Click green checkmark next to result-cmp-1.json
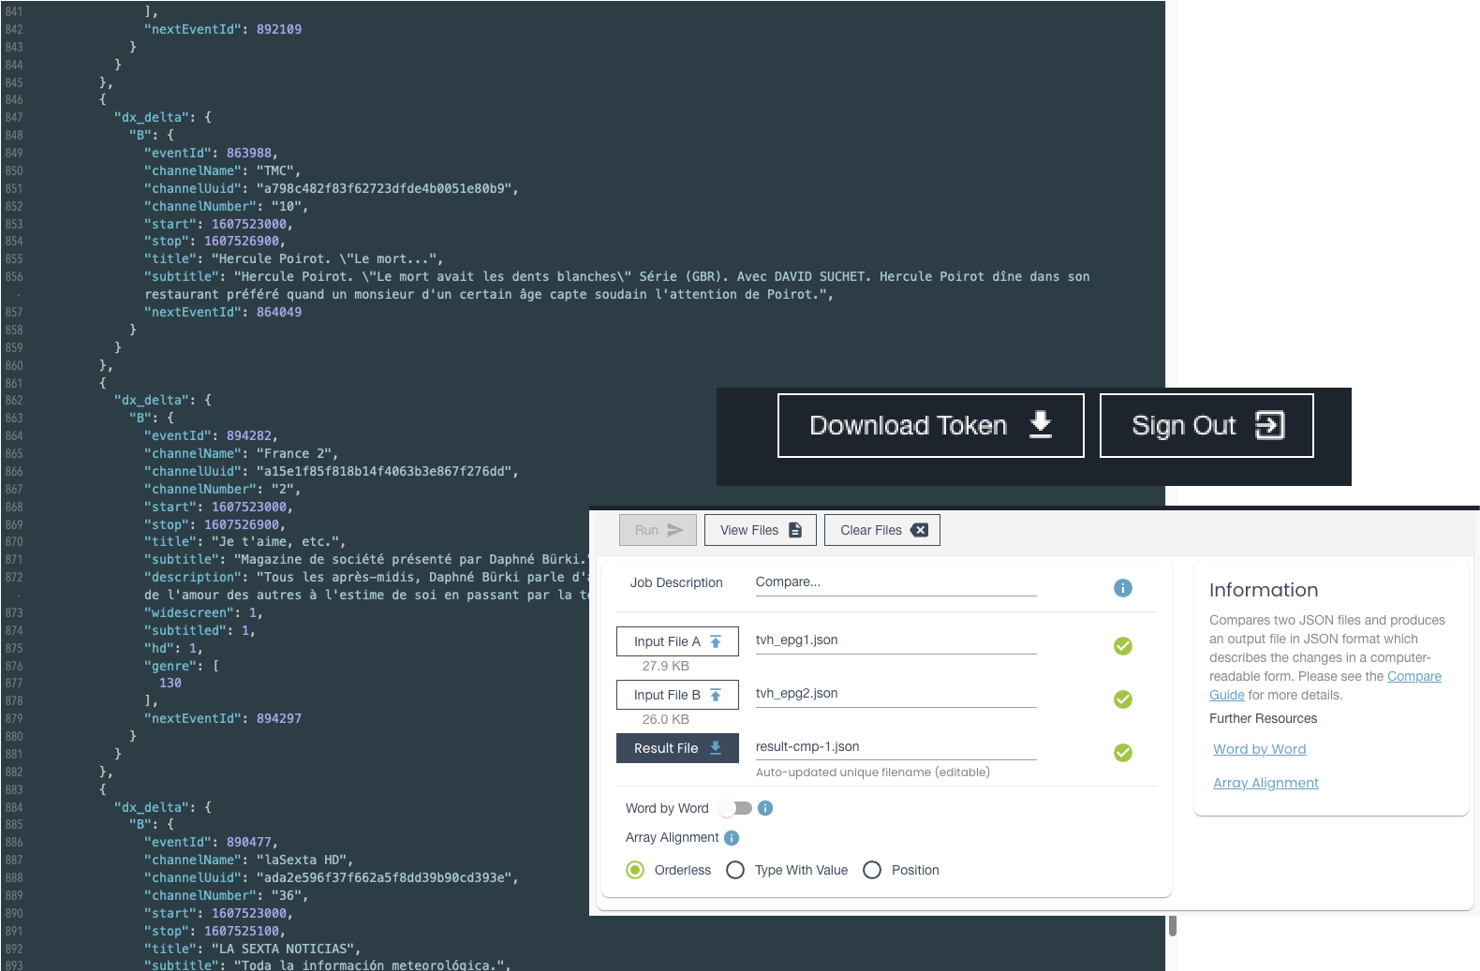The width and height of the screenshot is (1480, 971). click(x=1122, y=753)
